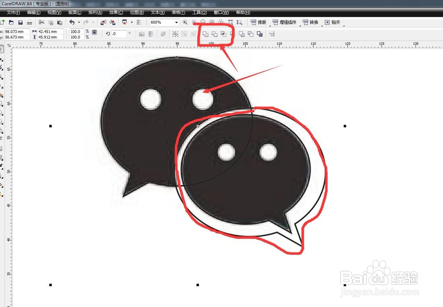Image resolution: width=443 pixels, height=307 pixels.
Task: Click the 贴齐 toolbar button
Action: coord(332,22)
